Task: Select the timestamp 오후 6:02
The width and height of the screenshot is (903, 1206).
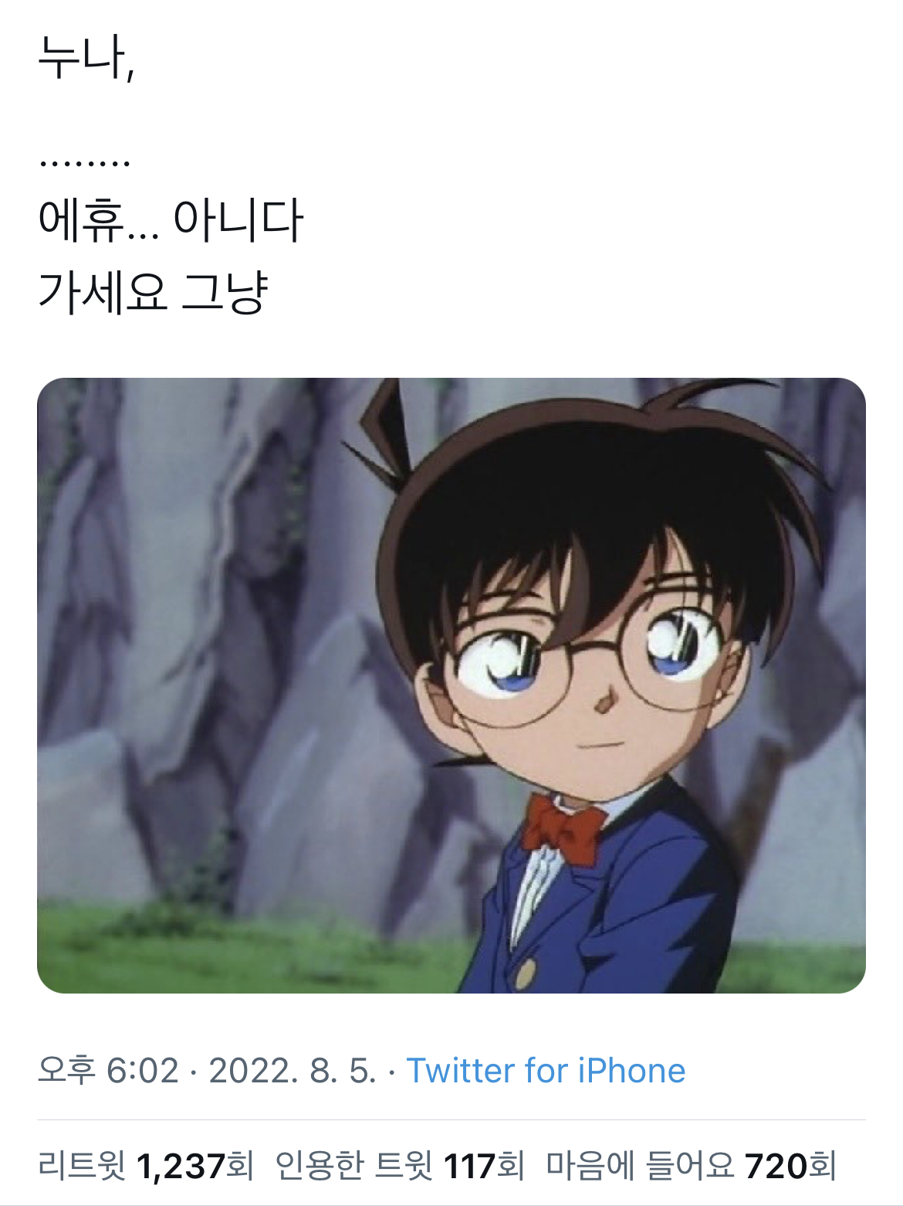Action: coord(108,1071)
